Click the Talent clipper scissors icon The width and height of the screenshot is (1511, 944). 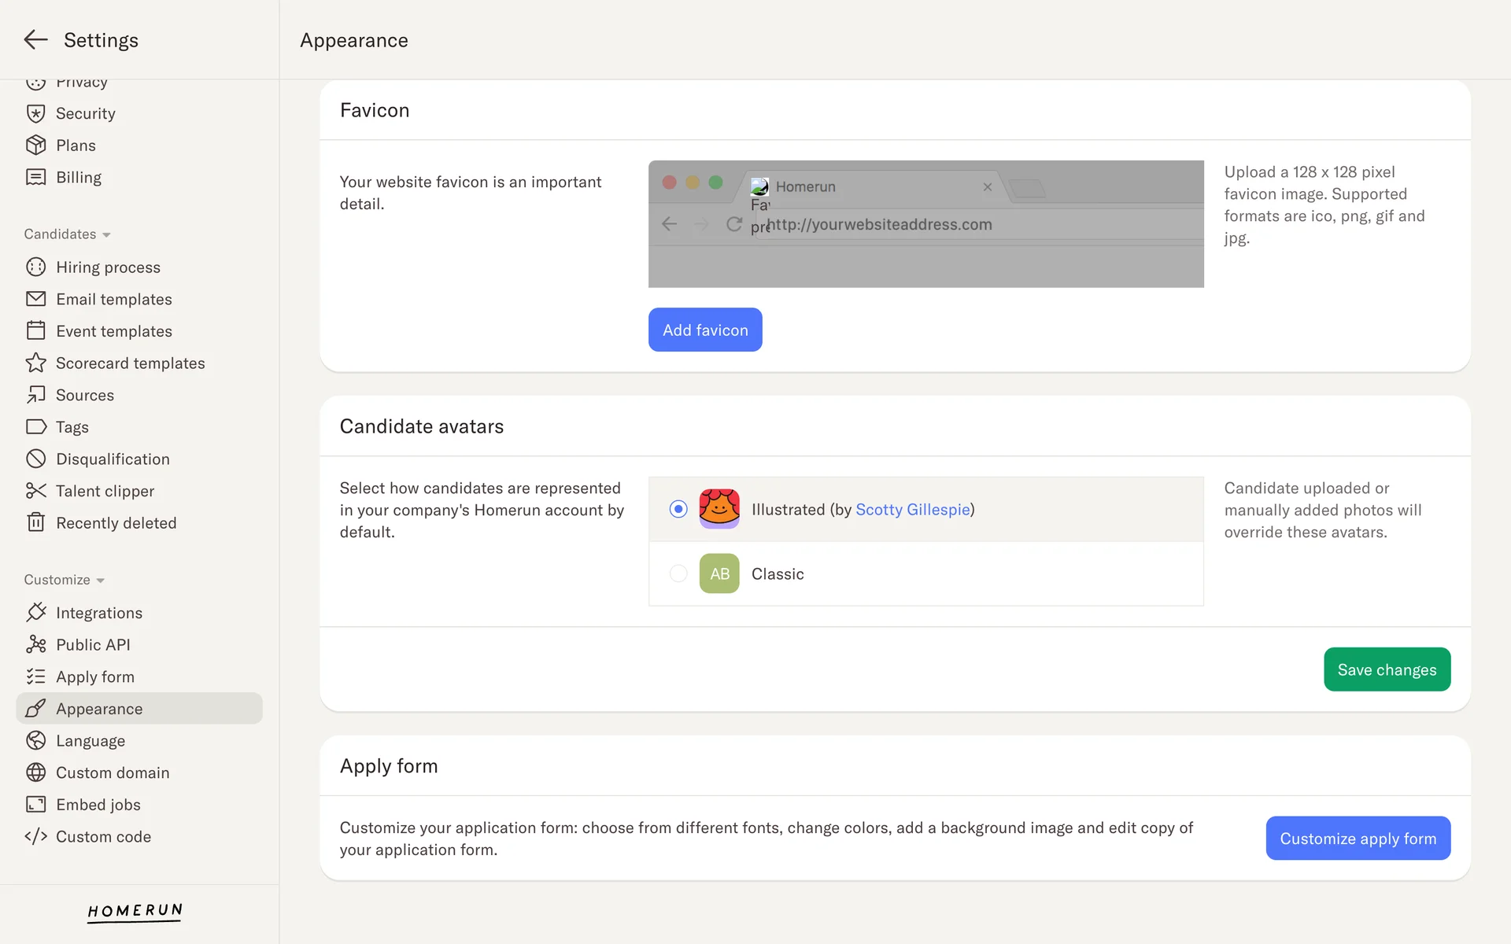tap(35, 491)
